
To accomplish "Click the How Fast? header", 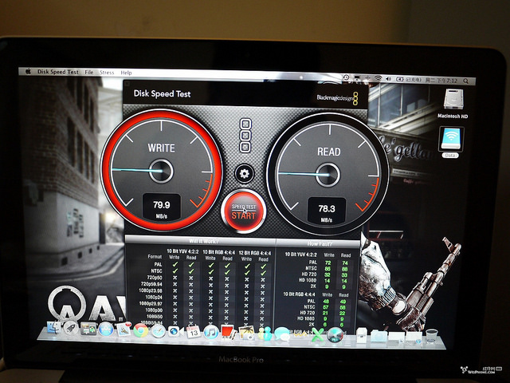I will tap(318, 244).
